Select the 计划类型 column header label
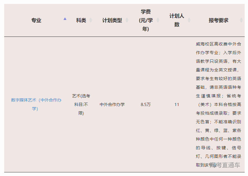This screenshot has height=176, width=248. point(112,20)
